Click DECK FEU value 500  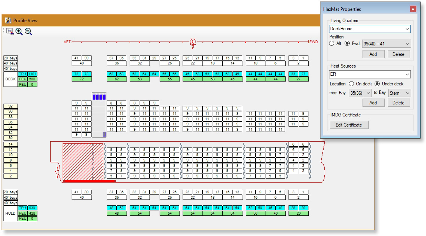[32, 79]
